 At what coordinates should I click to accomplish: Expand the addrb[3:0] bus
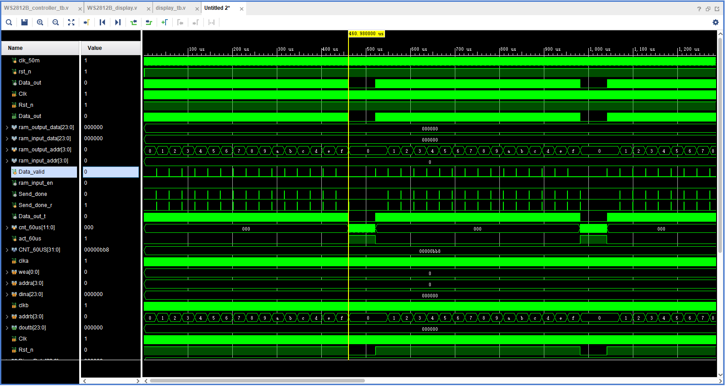7,317
